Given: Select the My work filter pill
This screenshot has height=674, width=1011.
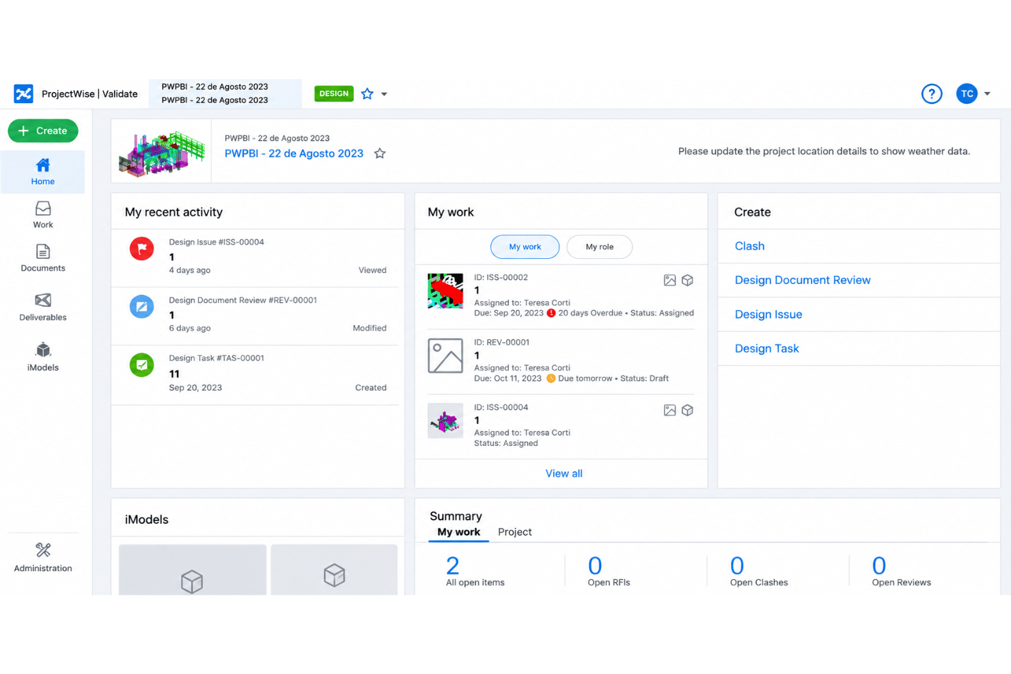Looking at the screenshot, I should pos(525,247).
